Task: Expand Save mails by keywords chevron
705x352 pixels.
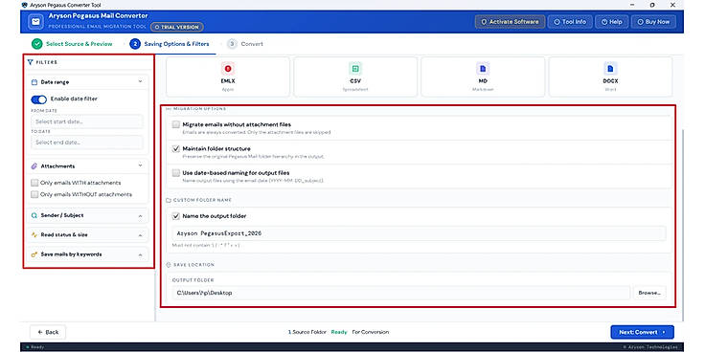Action: (x=140, y=255)
